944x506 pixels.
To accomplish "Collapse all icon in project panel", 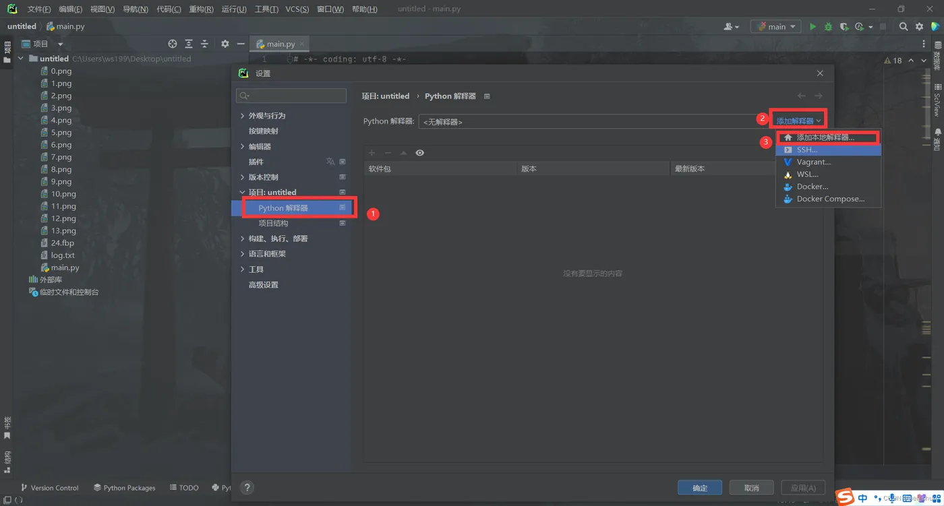I will [205, 44].
